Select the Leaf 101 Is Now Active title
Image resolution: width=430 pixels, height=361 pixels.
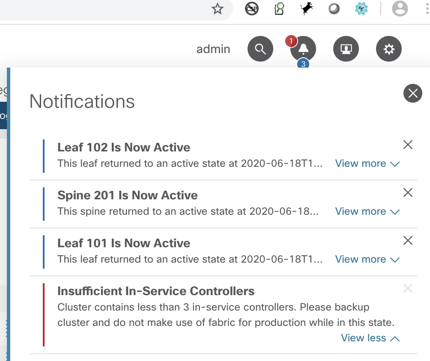[x=124, y=243]
